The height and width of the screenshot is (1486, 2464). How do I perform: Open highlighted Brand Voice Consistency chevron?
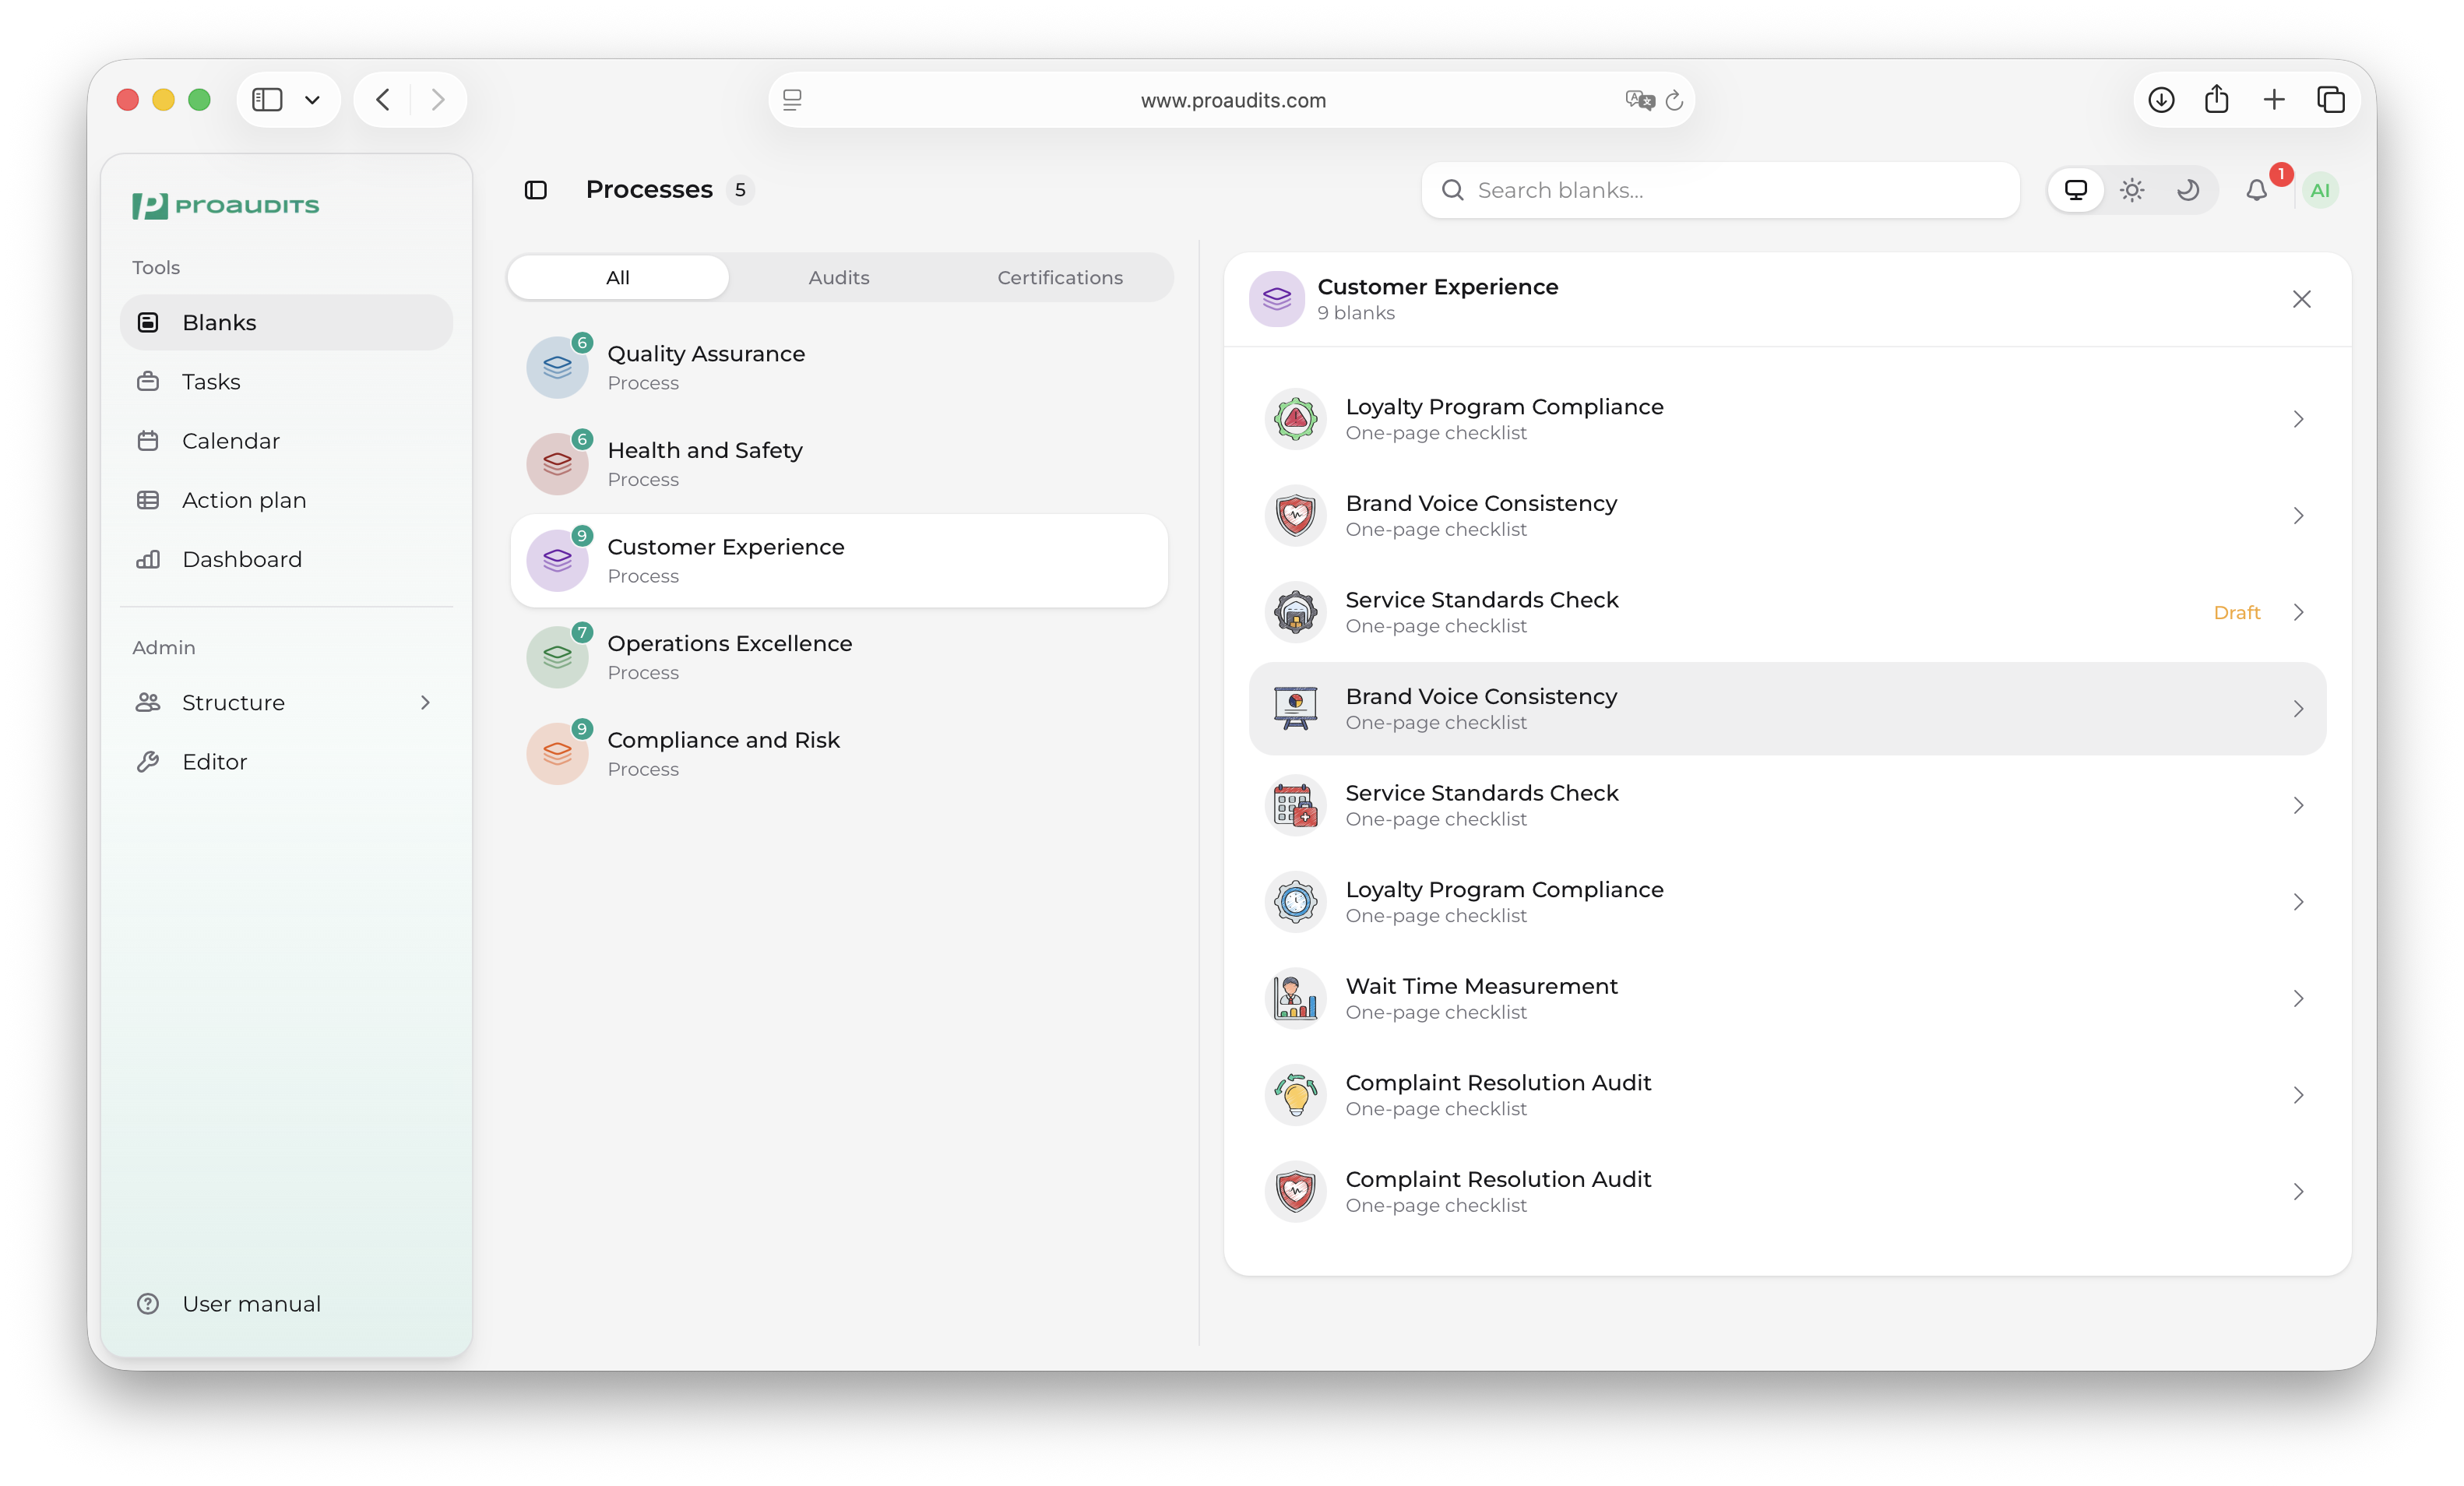(x=2298, y=709)
